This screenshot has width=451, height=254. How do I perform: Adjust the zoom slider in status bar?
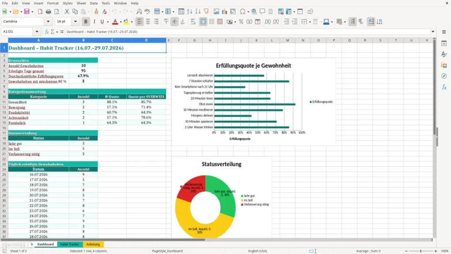(x=421, y=251)
